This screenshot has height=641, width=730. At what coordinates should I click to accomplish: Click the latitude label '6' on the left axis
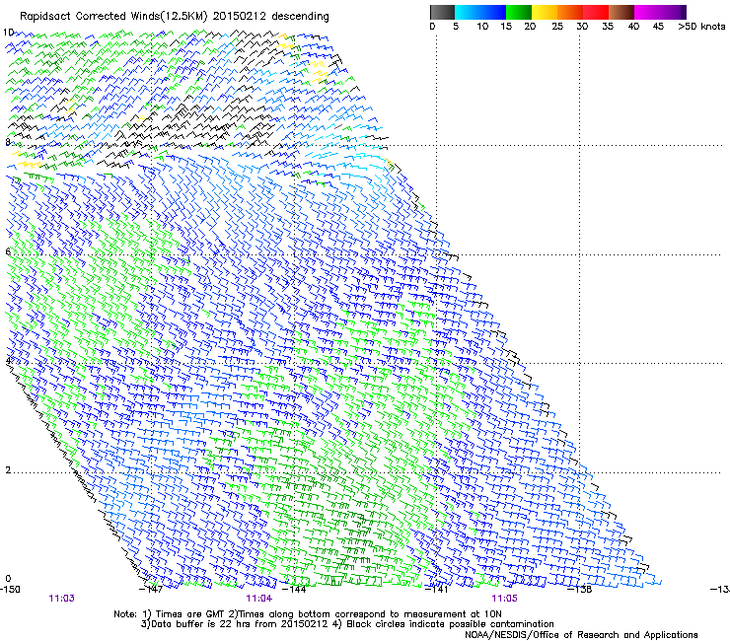coord(8,251)
